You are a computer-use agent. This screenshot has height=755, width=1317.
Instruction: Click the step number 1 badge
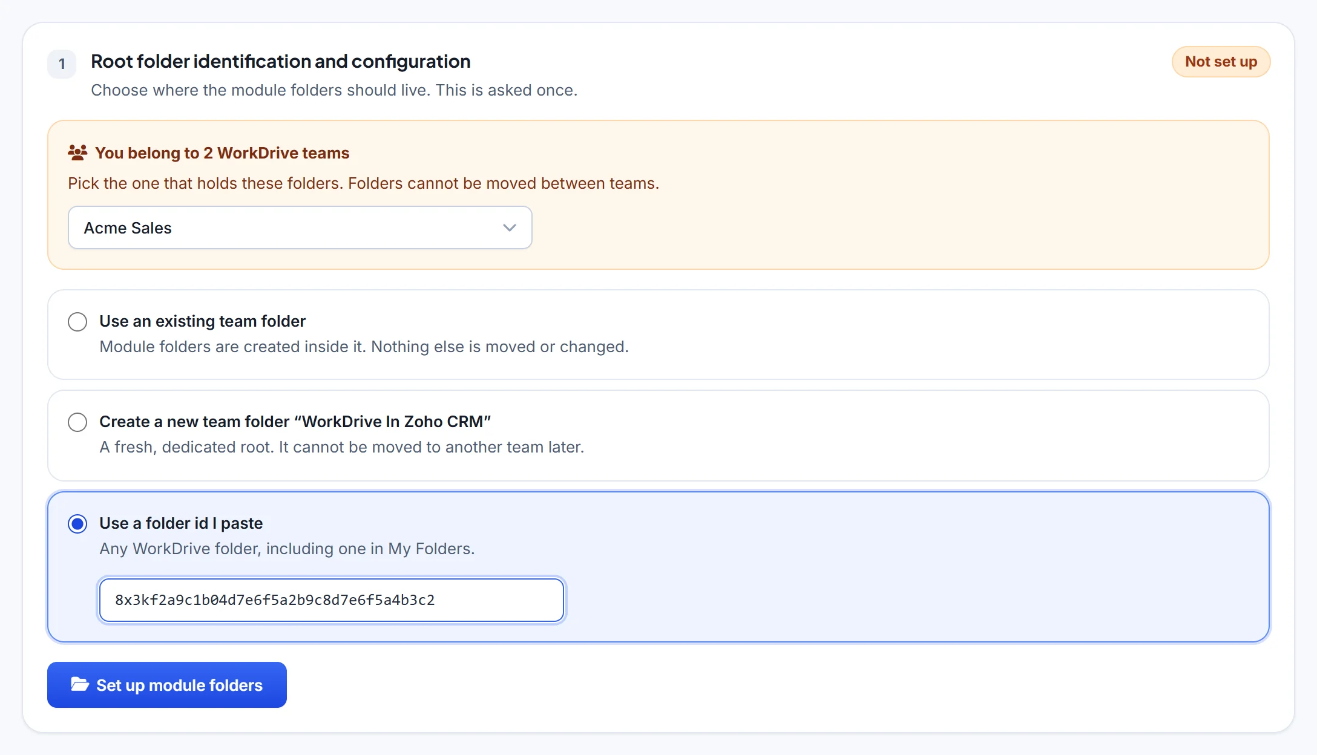coord(62,64)
